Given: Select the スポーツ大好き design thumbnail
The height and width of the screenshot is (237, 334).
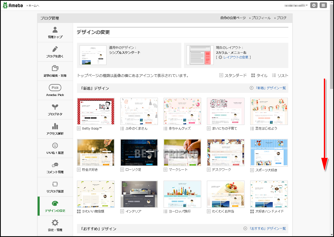Looking at the screenshot, I should [x=269, y=153].
